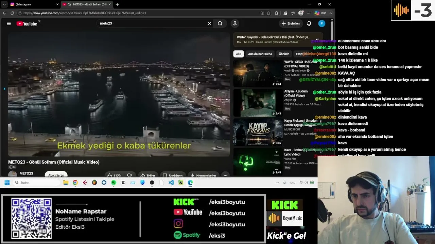435x244 pixels.
Task: Open the account avatar menu
Action: (x=321, y=23)
